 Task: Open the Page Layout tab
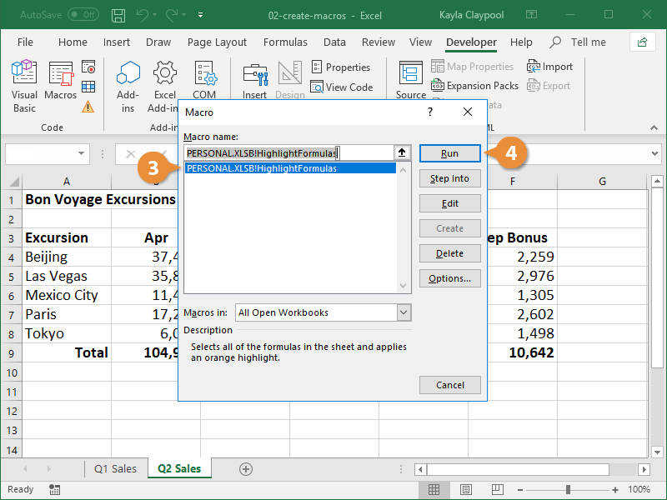pos(217,42)
